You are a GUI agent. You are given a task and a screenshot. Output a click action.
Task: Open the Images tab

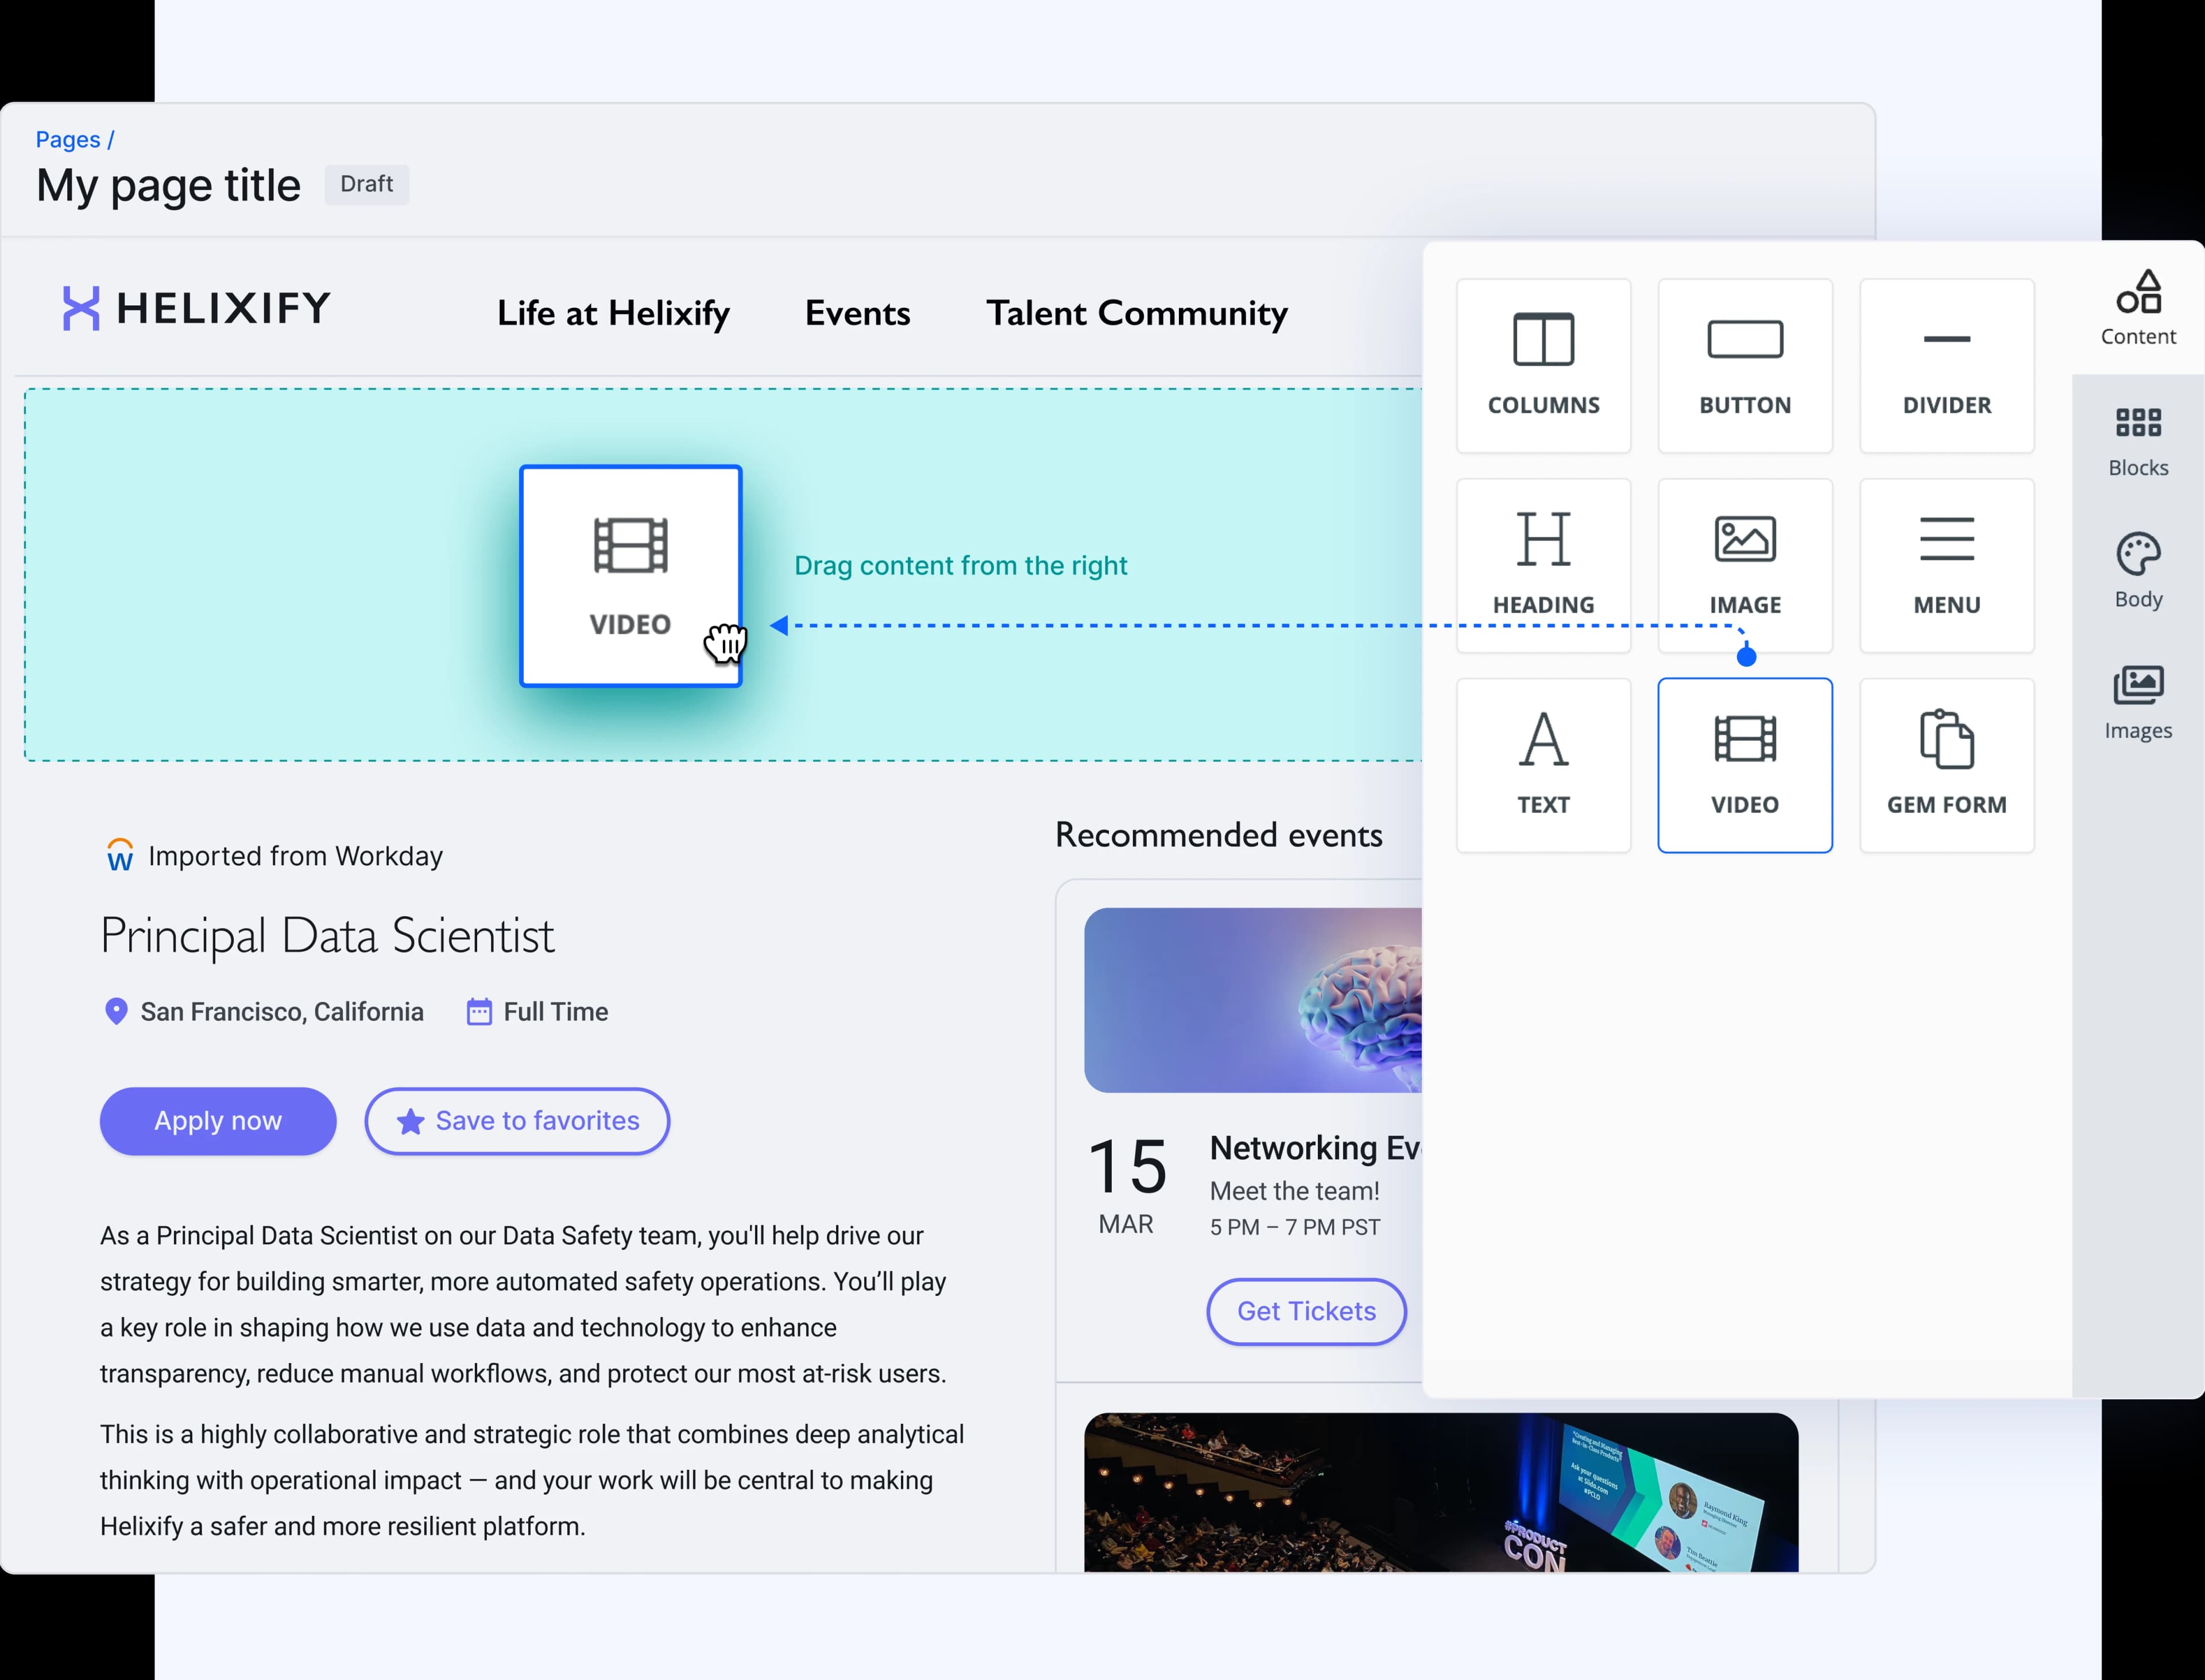tap(2138, 703)
